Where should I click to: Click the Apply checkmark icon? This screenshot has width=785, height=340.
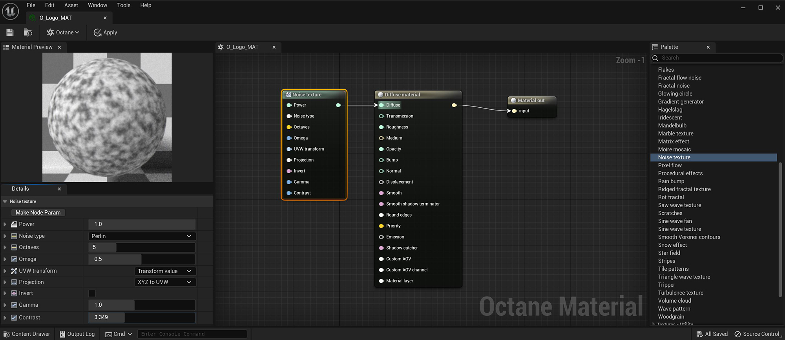(97, 33)
